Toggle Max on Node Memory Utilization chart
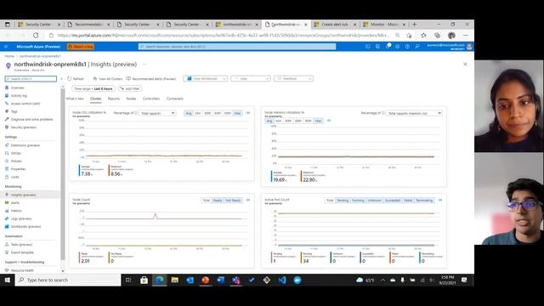The width and height of the screenshot is (544, 306). coord(319,121)
